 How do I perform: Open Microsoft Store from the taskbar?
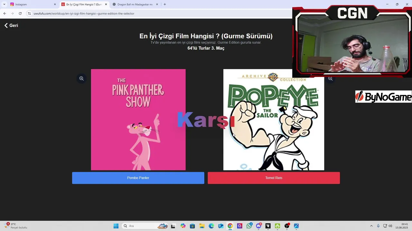tap(192, 226)
